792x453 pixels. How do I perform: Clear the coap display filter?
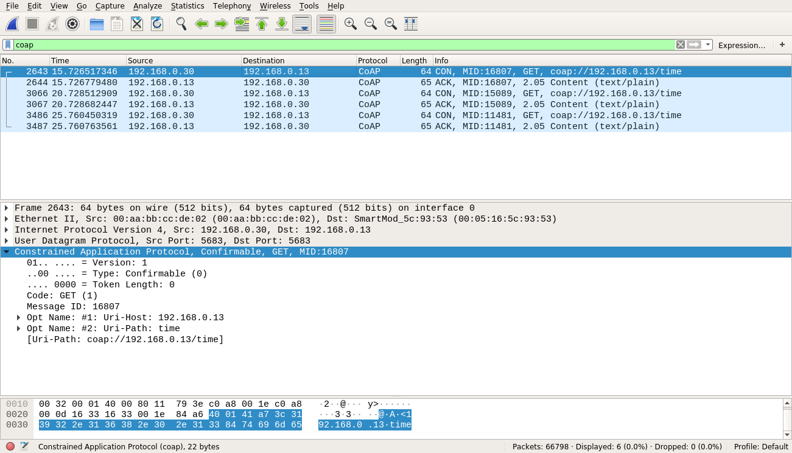(x=681, y=44)
